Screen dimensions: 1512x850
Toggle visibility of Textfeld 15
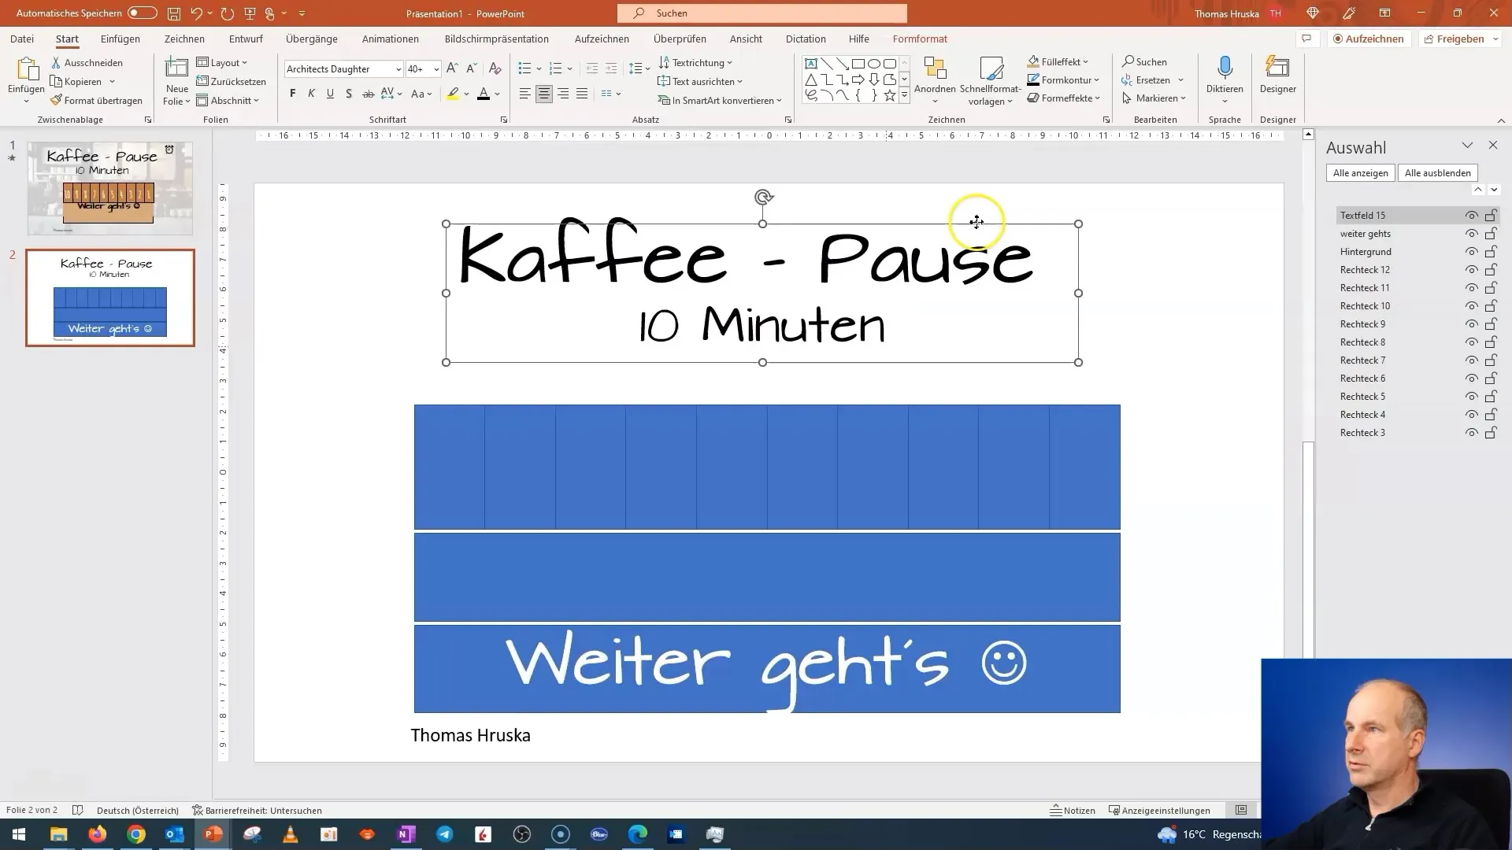coord(1472,215)
